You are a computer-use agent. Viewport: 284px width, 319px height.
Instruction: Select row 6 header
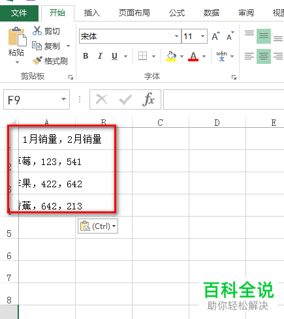9,250
